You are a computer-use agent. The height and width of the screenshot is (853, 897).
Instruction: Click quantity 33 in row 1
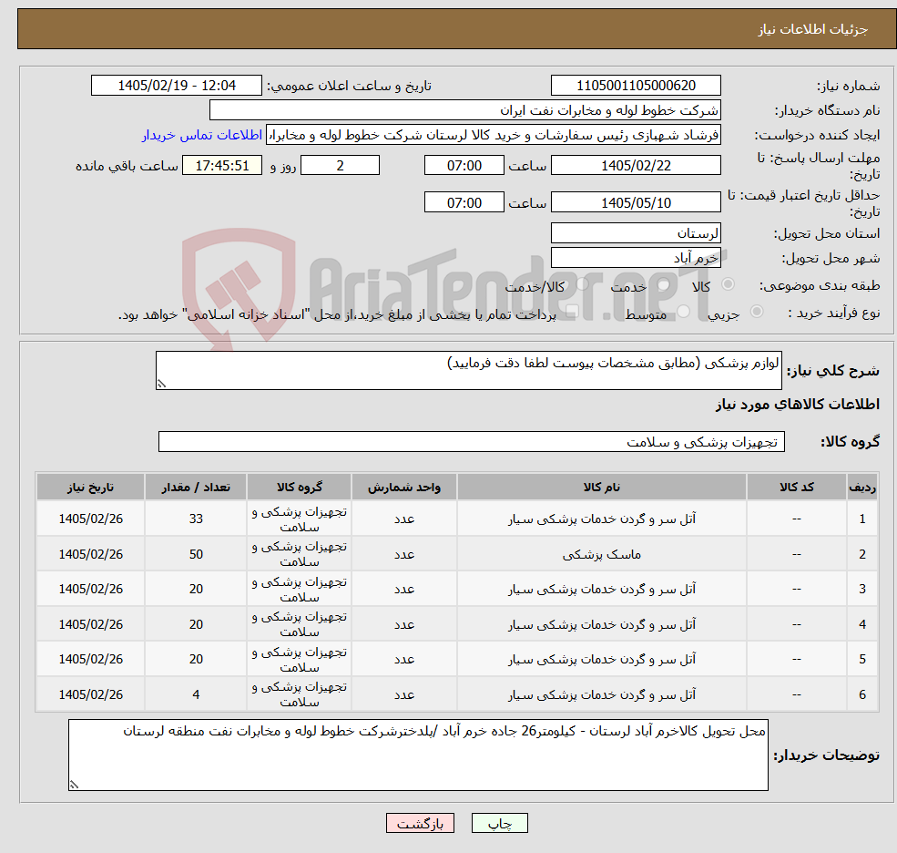196,519
